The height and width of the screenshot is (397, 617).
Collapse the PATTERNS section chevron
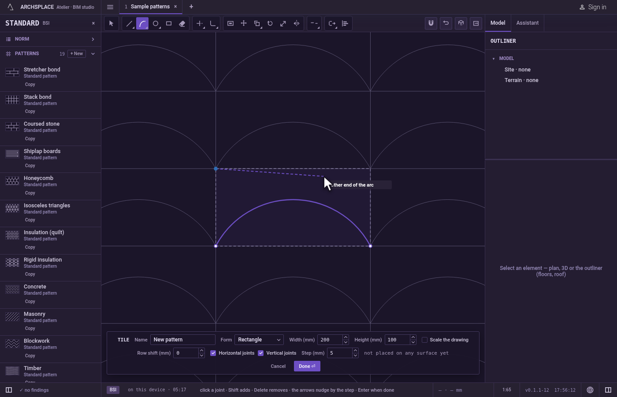tap(93, 54)
